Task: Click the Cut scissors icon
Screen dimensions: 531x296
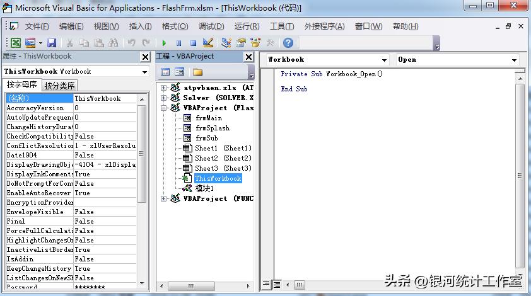Action: pyautogui.click(x=70, y=43)
